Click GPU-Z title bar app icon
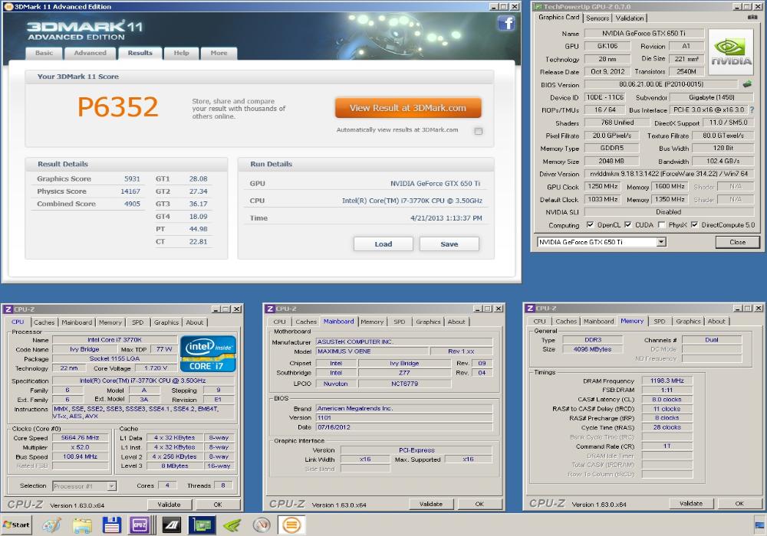This screenshot has width=767, height=536. (538, 6)
